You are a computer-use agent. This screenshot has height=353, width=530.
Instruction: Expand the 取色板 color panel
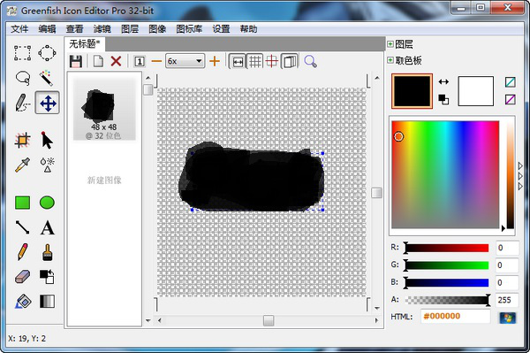point(390,60)
